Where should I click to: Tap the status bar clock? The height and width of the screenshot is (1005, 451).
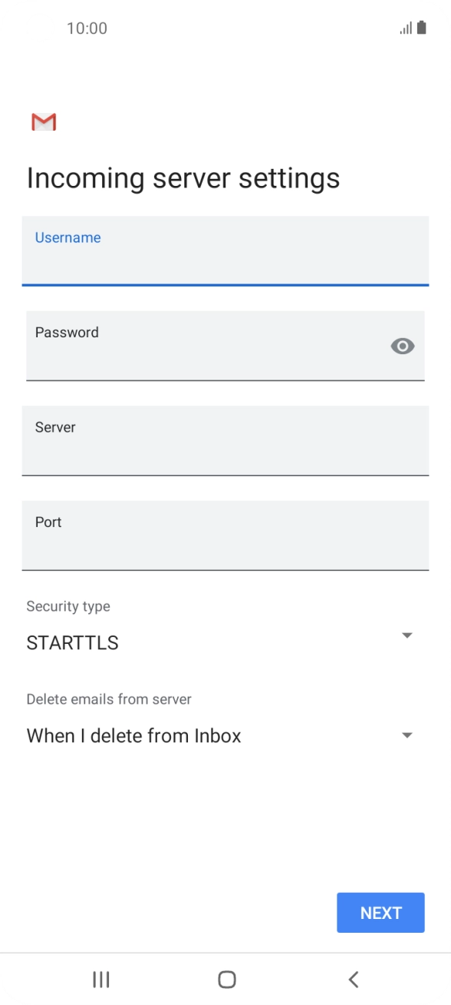pos(87,28)
